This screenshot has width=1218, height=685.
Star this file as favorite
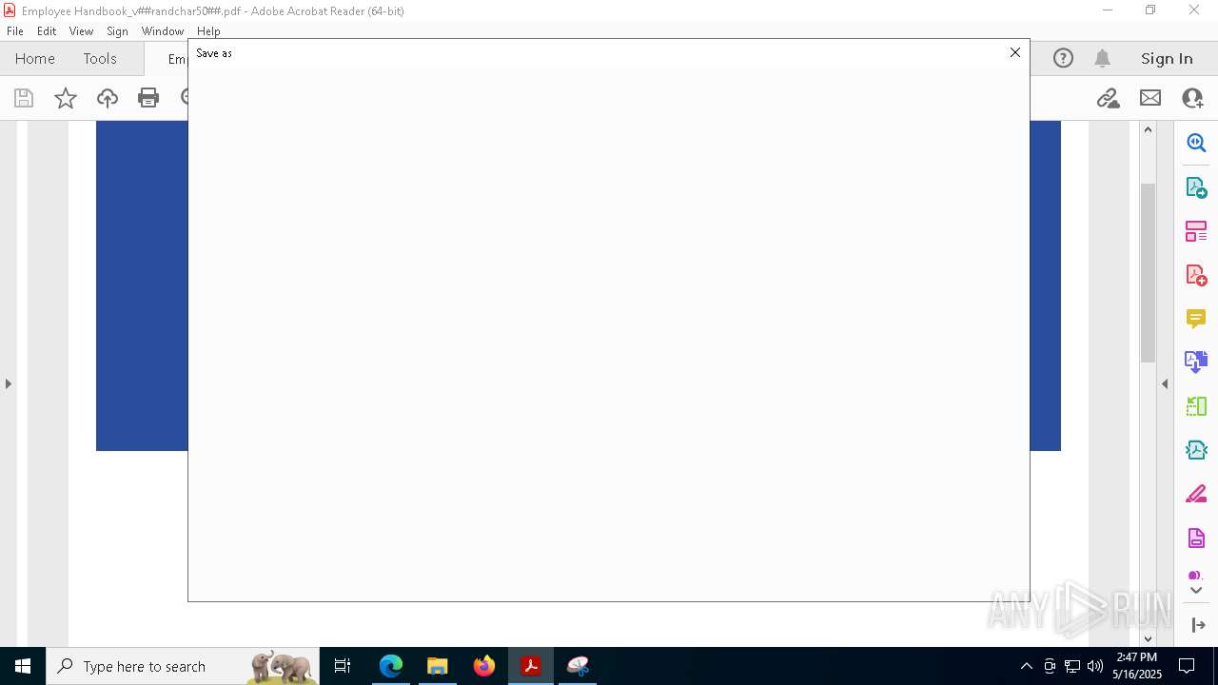click(x=66, y=98)
